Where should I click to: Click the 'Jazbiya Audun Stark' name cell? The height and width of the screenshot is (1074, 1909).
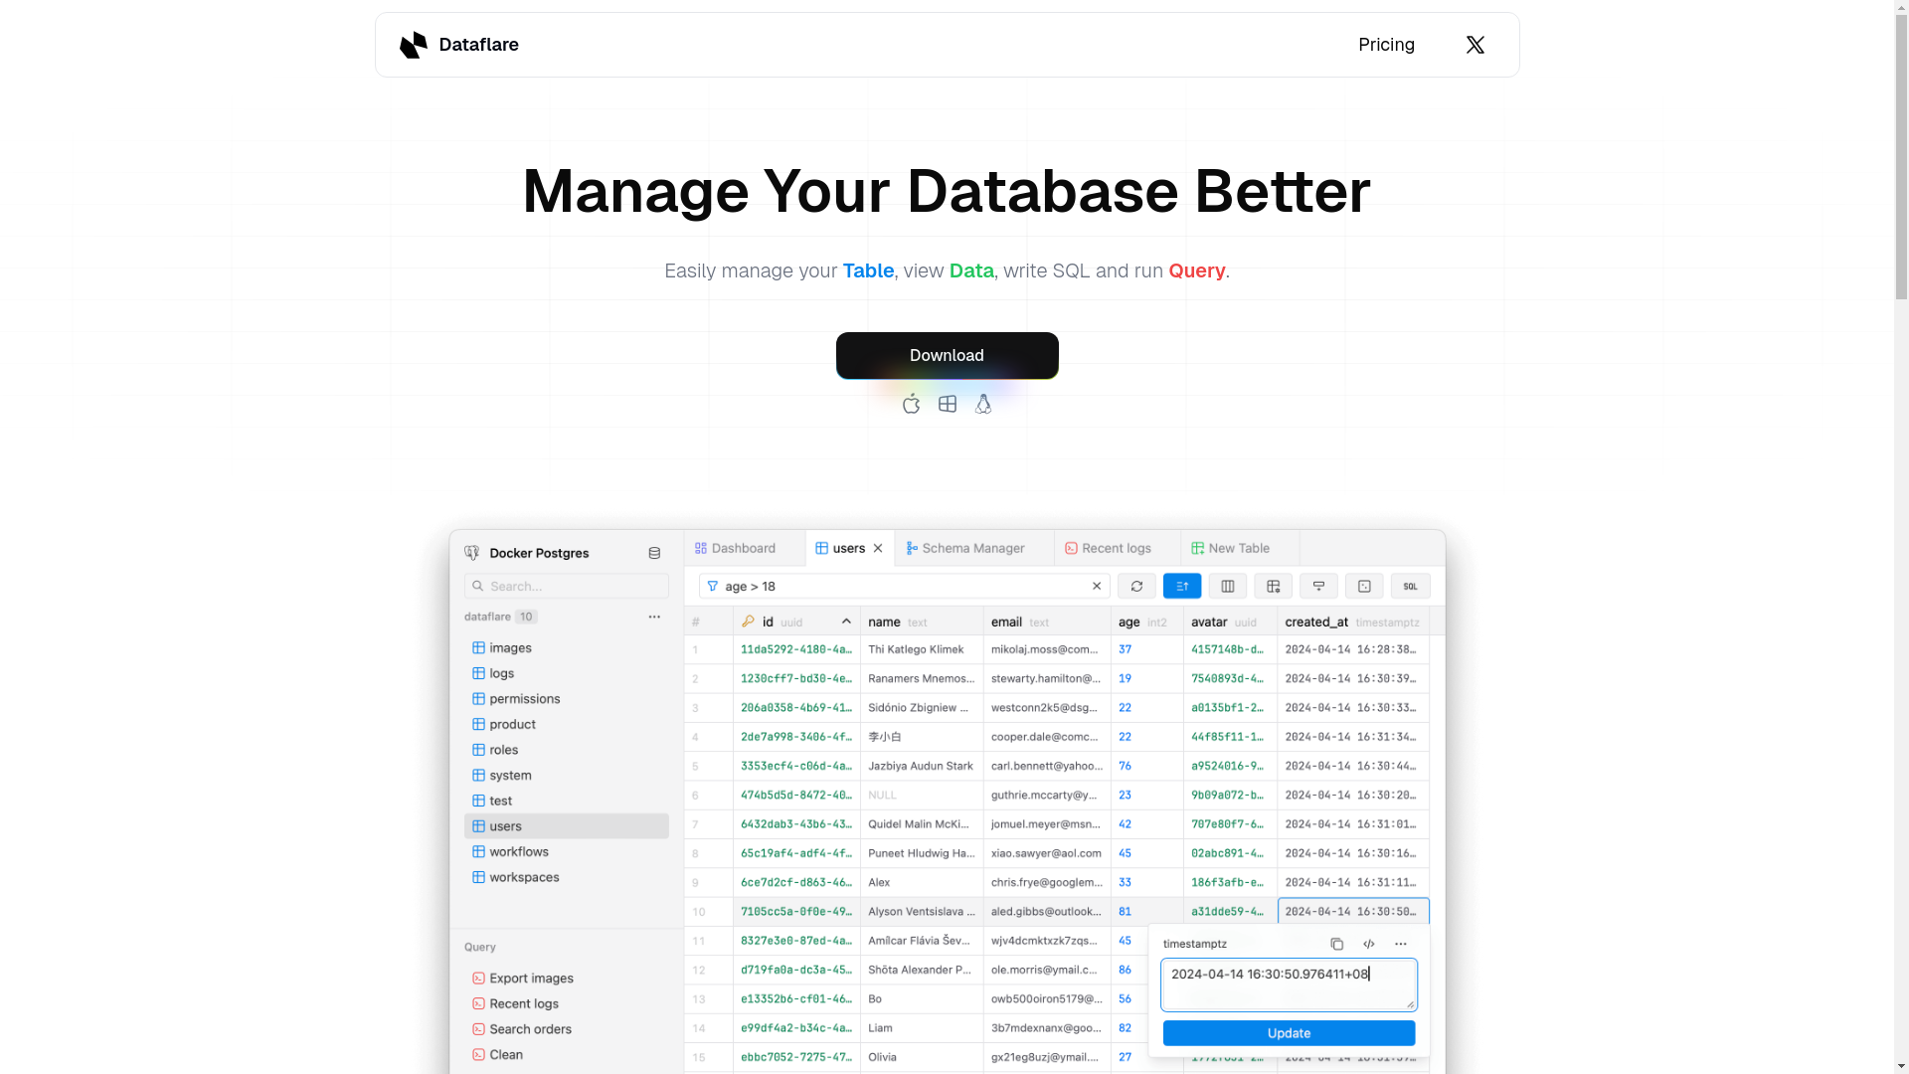click(922, 766)
